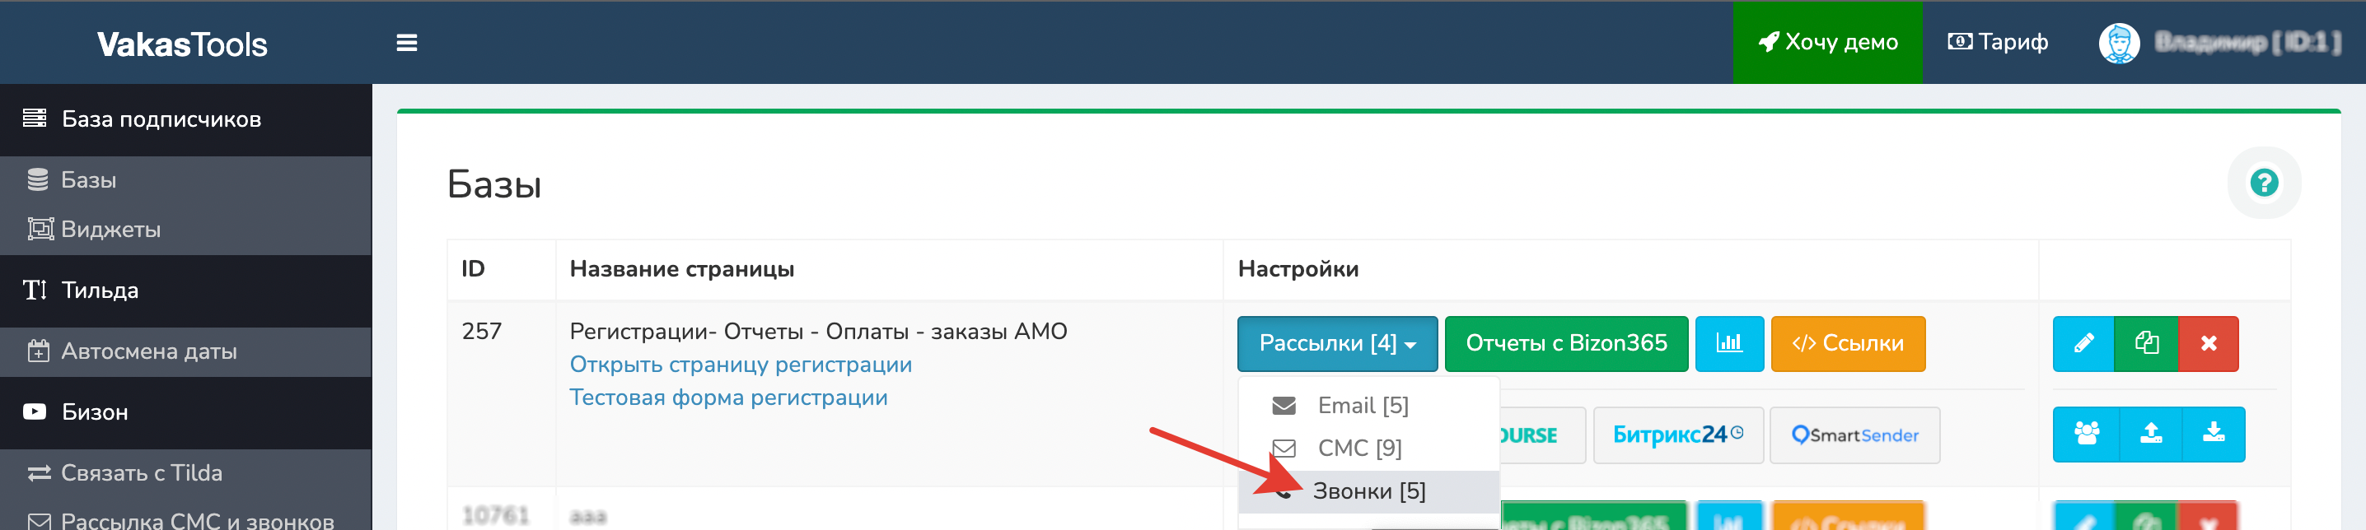Viewport: 2366px width, 530px height.
Task: Edit base 257 with pencil icon
Action: pyautogui.click(x=2082, y=343)
